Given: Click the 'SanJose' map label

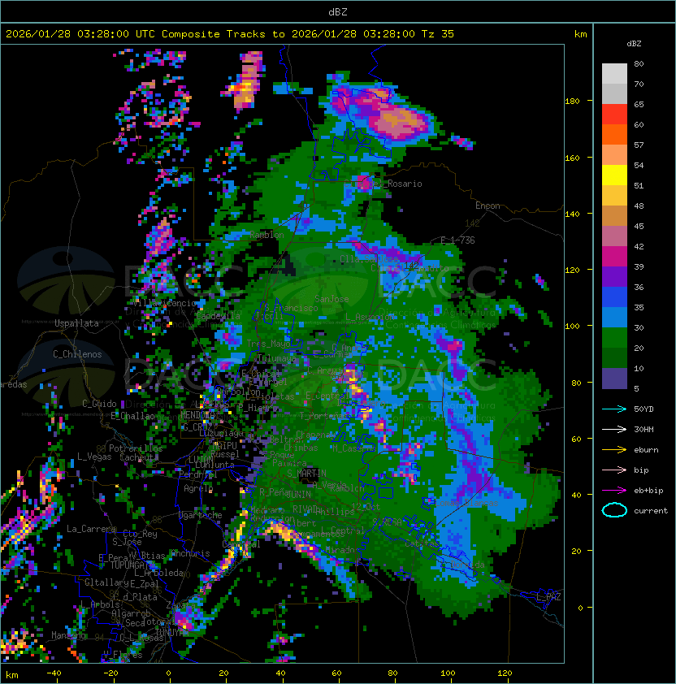Looking at the screenshot, I should 331,299.
